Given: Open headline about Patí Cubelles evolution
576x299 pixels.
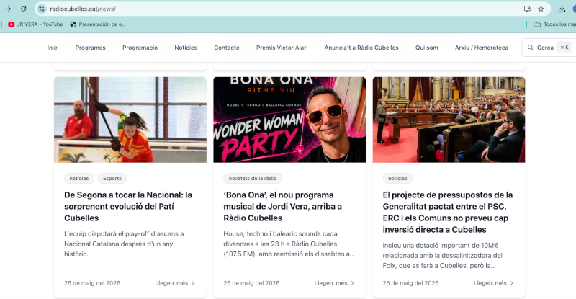Looking at the screenshot, I should [x=128, y=206].
